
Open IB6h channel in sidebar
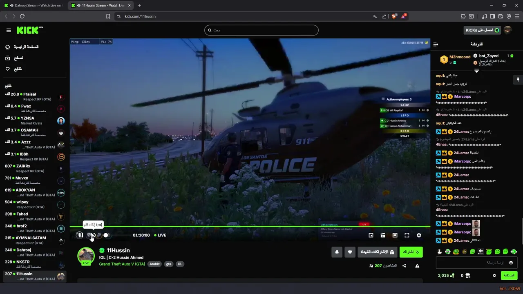click(x=34, y=156)
